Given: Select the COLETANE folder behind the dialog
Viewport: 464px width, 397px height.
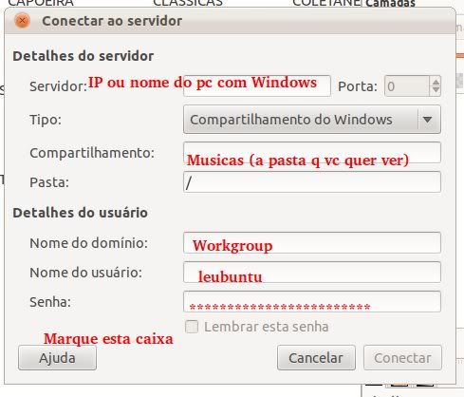Looking at the screenshot, I should (x=326, y=3).
